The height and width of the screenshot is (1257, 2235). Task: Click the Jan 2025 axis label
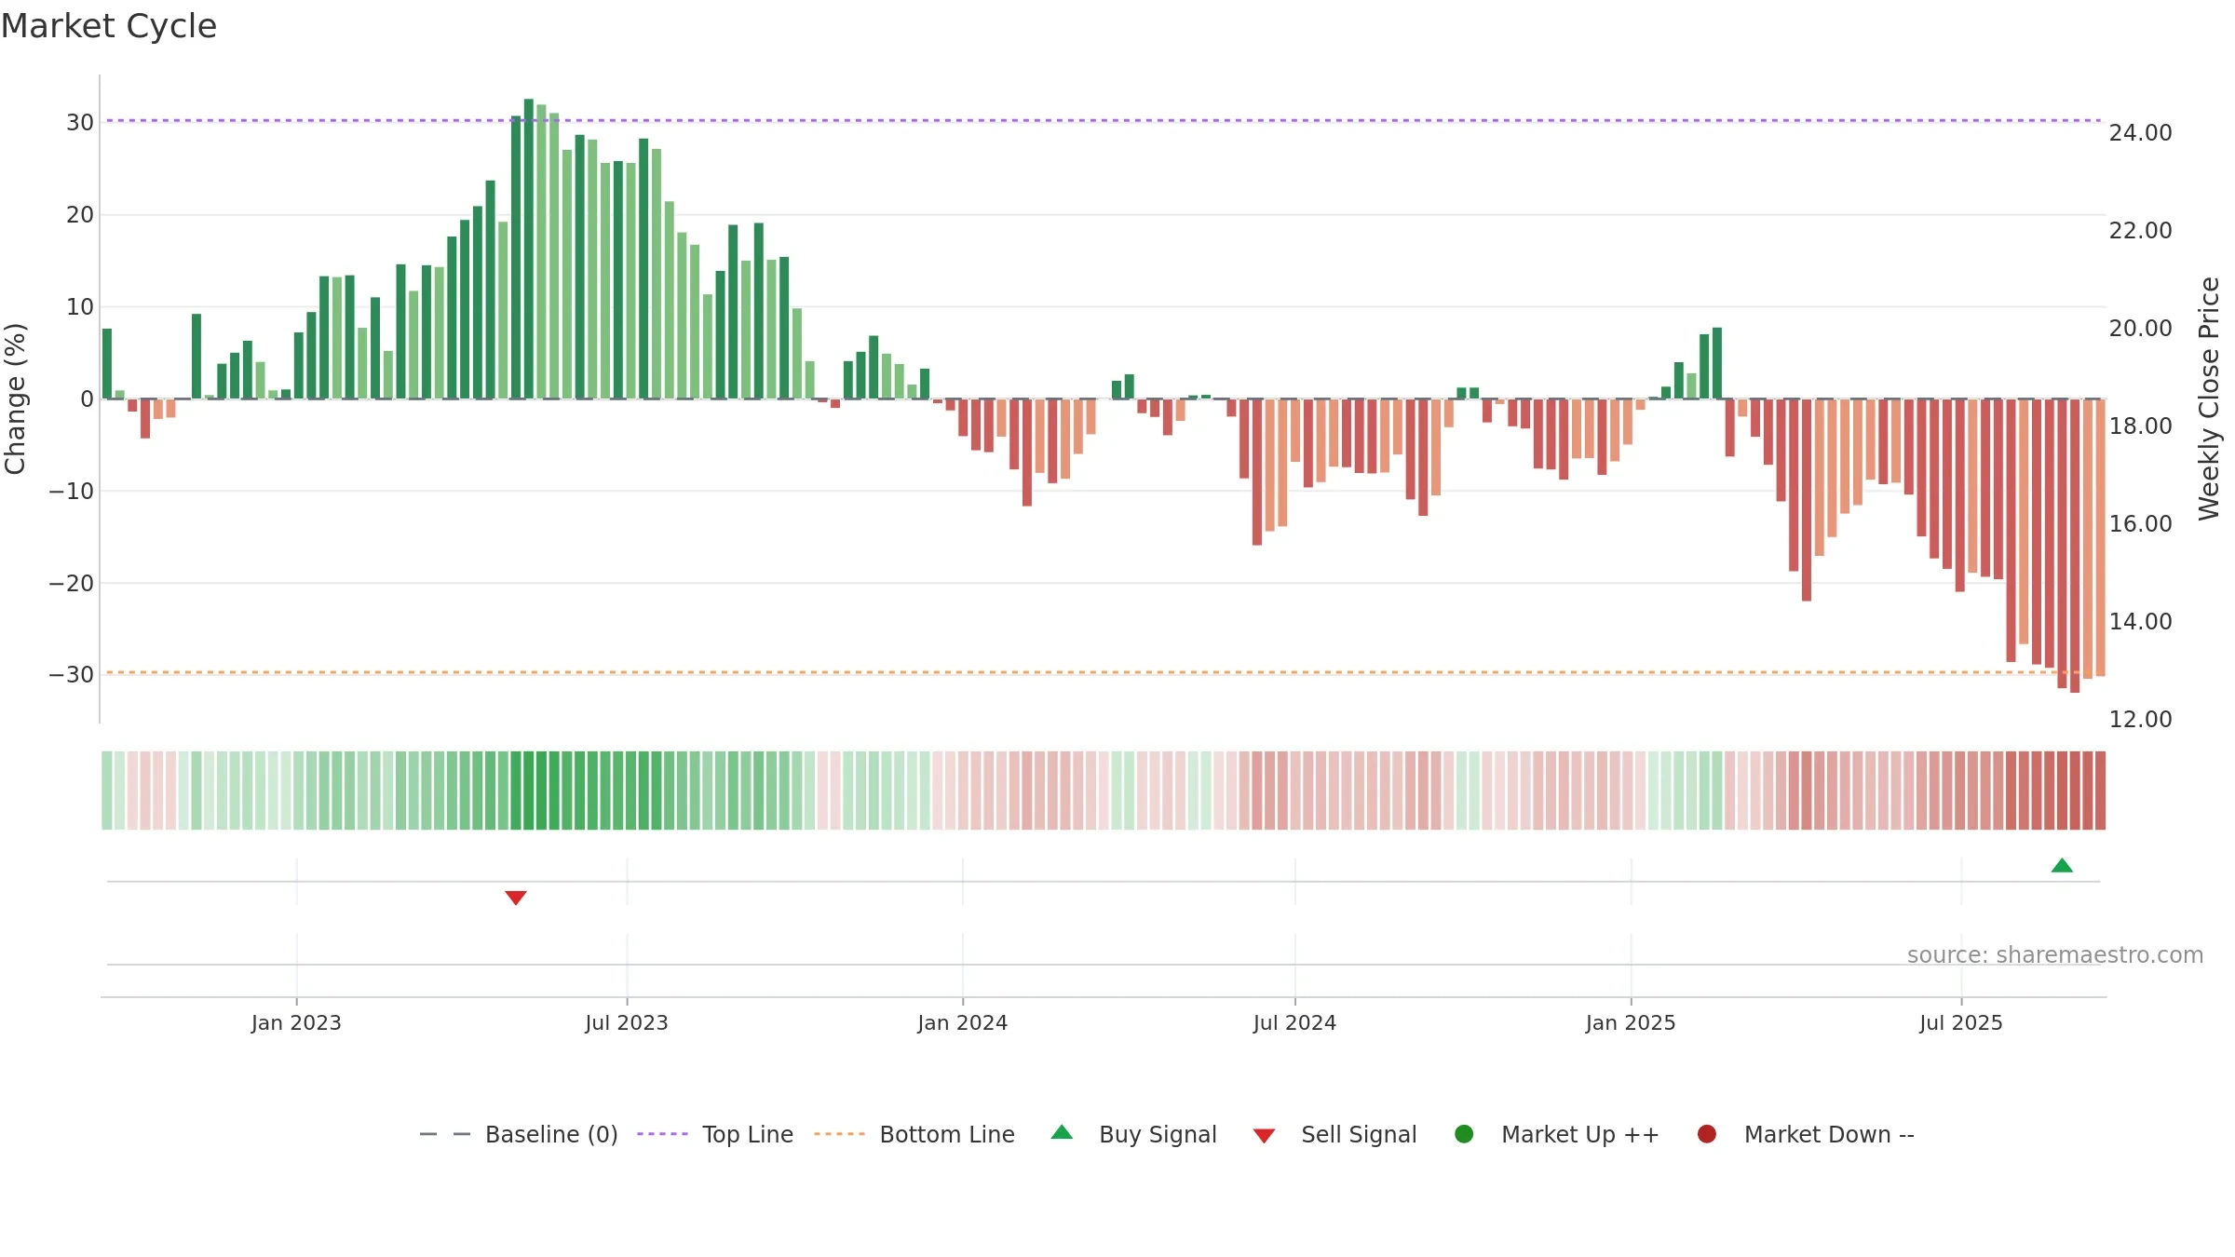coord(1631,1022)
